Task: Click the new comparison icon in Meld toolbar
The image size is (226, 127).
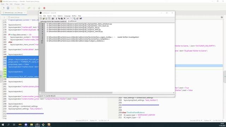Action: pyautogui.click(x=4, y=8)
